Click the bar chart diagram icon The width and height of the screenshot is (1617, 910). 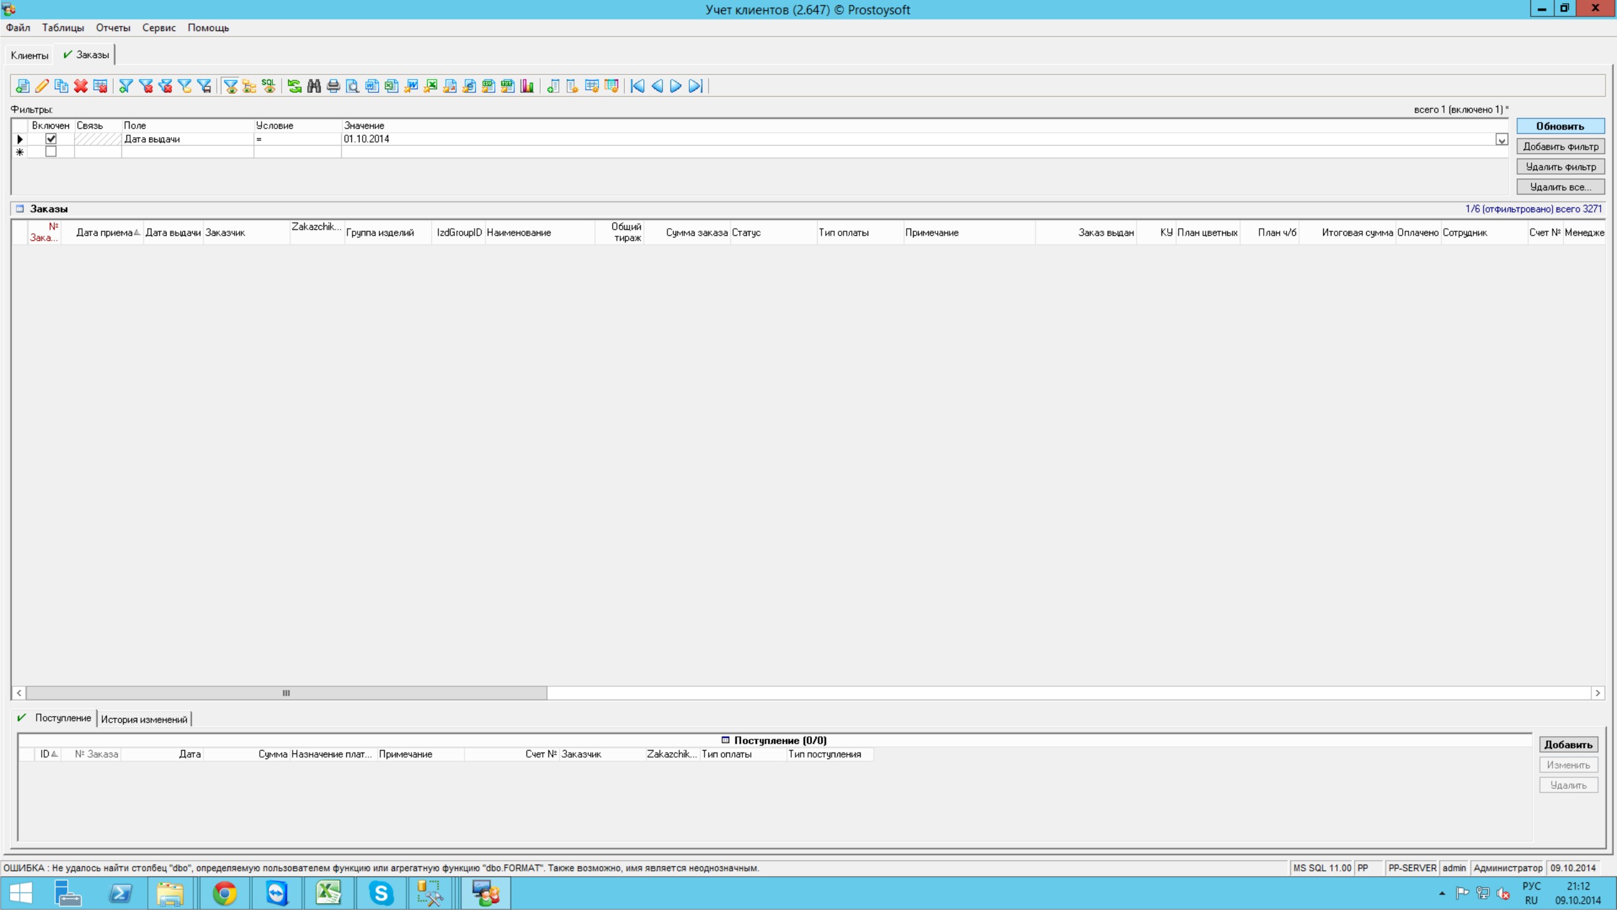[527, 86]
